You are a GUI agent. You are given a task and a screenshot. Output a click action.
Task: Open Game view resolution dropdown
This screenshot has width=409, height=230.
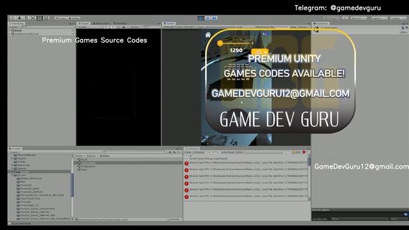click(x=180, y=27)
